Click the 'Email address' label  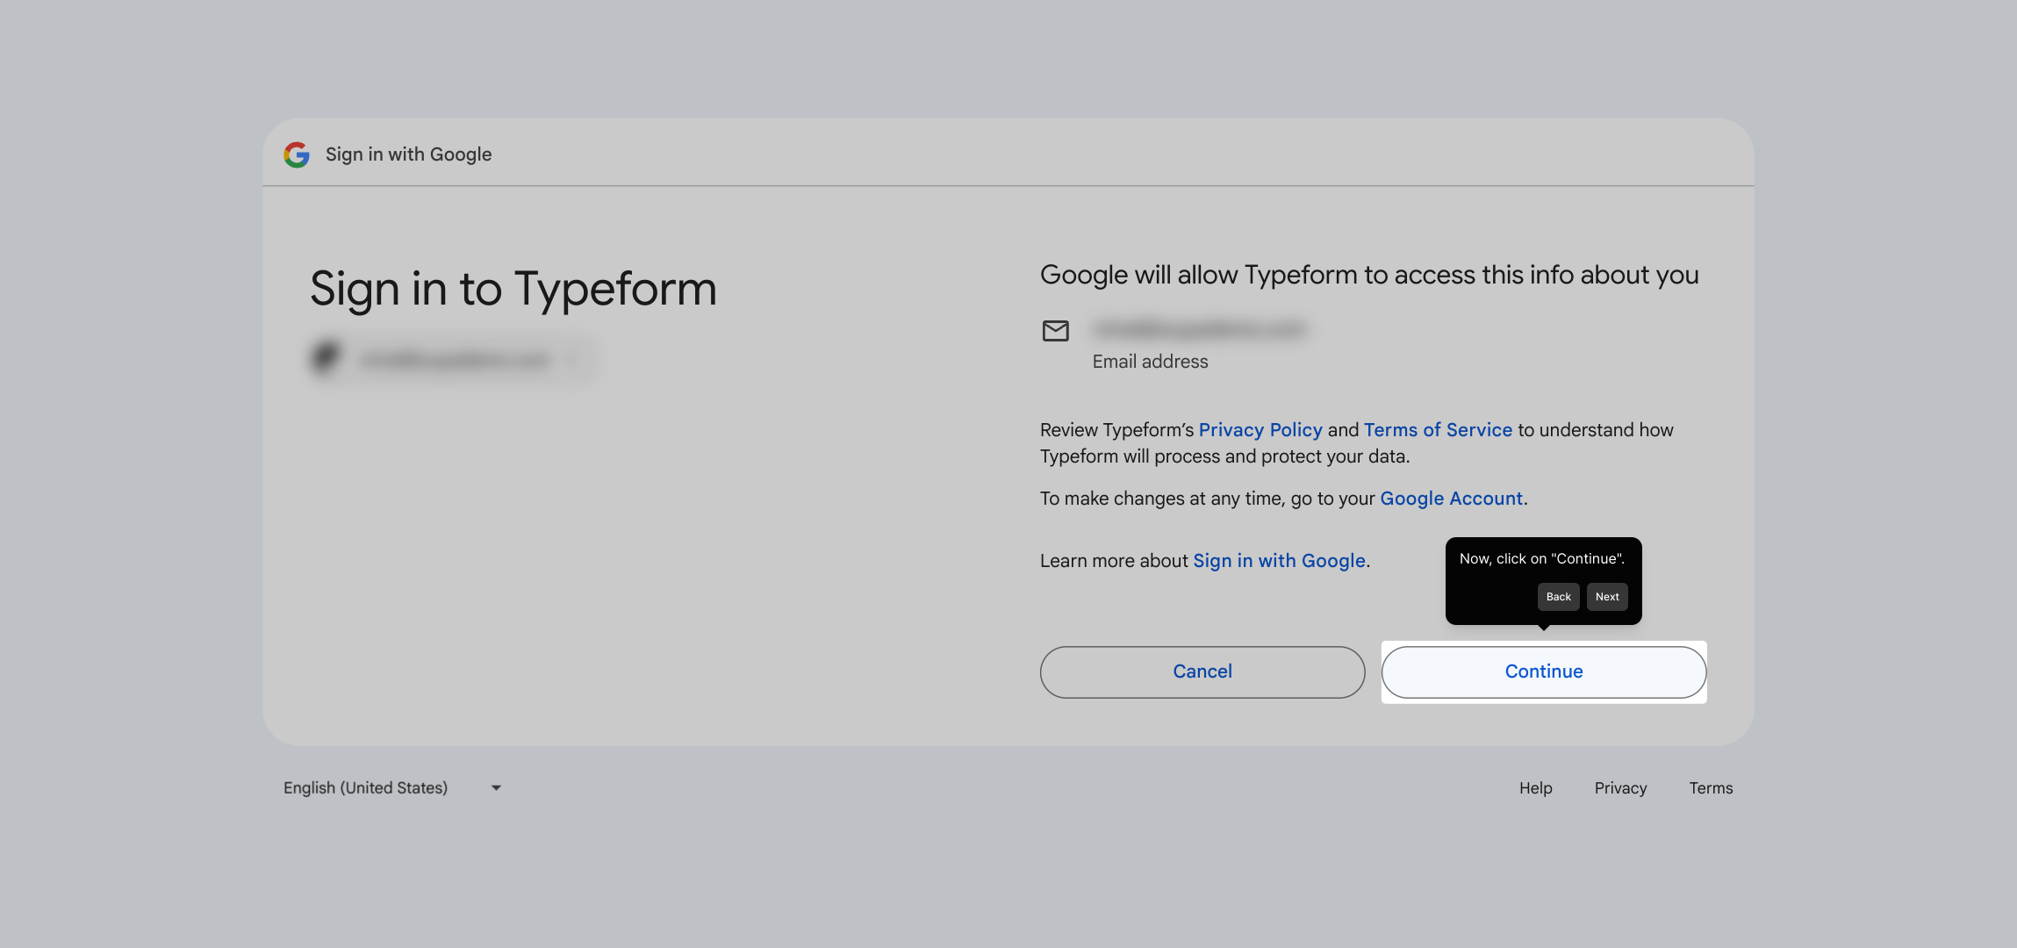(x=1150, y=362)
